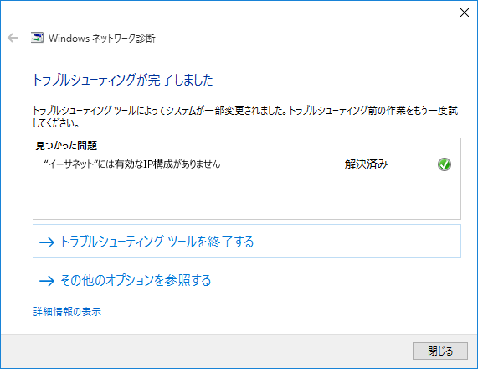Click the Windows ネットワーク診断 title text
Viewport: 478px width, 369px height.
click(x=102, y=39)
